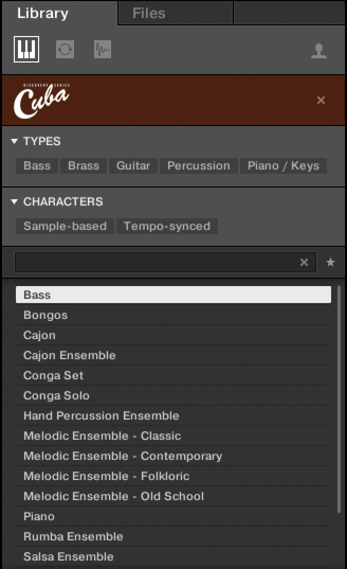Switch to the Files tab
347x569 pixels.
click(x=149, y=13)
